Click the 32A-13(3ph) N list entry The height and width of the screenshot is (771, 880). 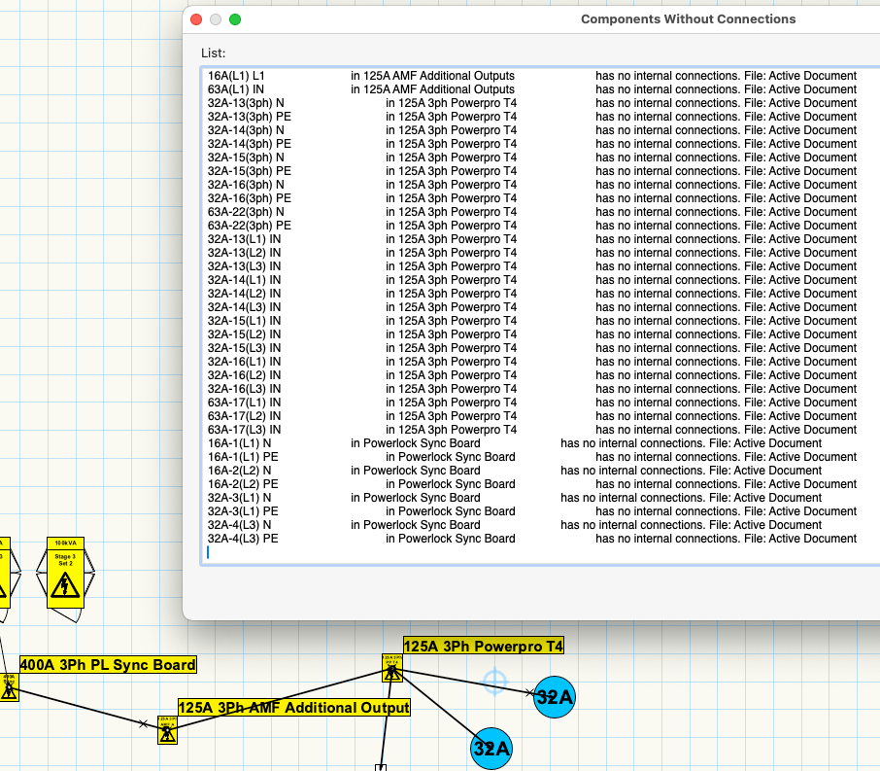click(x=247, y=103)
